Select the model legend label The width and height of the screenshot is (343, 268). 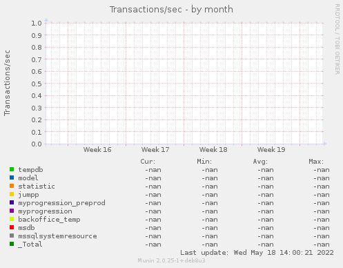click(28, 178)
